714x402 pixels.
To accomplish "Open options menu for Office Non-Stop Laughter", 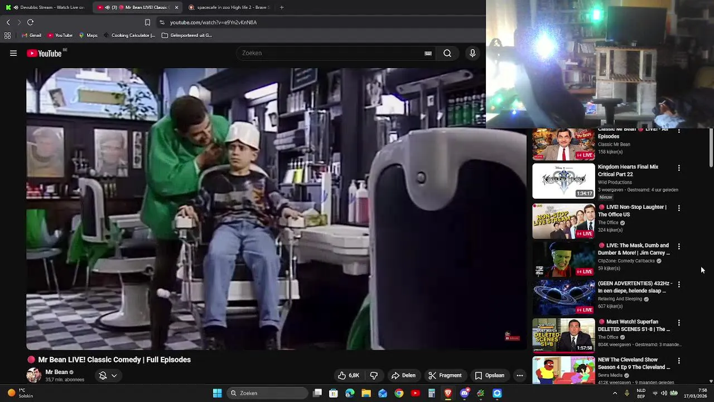I will tap(679, 208).
